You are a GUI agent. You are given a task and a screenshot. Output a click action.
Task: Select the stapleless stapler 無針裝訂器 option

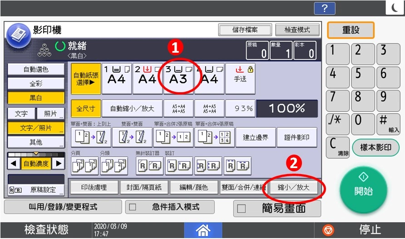tap(149, 166)
